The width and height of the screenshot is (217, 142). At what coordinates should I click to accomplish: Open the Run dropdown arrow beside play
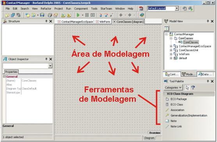(83, 15)
